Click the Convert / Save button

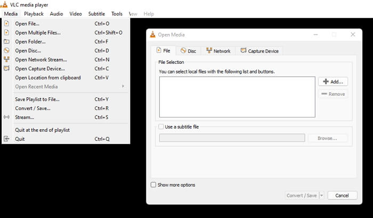(x=302, y=196)
